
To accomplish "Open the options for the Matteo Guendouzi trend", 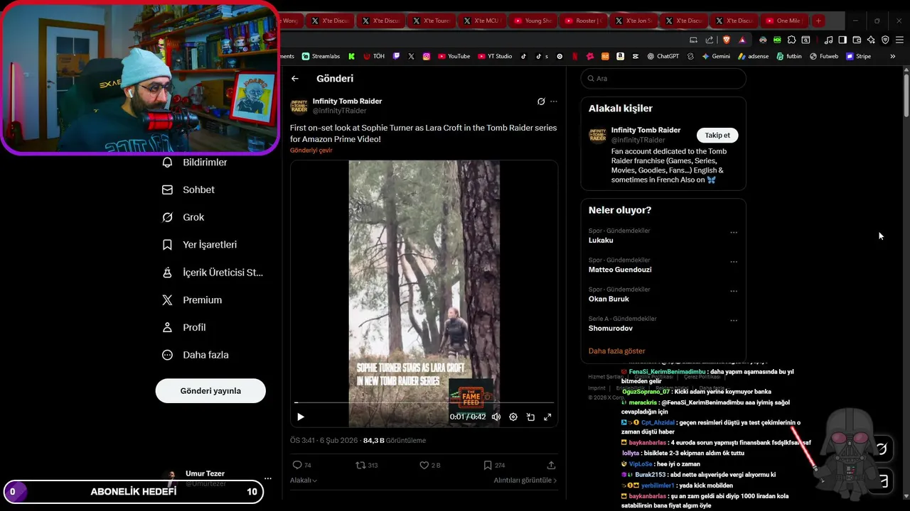I will [x=734, y=262].
